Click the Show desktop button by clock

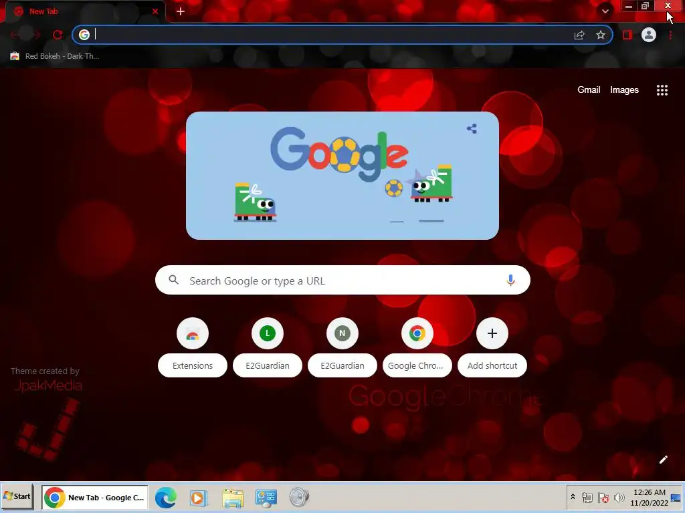click(x=676, y=498)
